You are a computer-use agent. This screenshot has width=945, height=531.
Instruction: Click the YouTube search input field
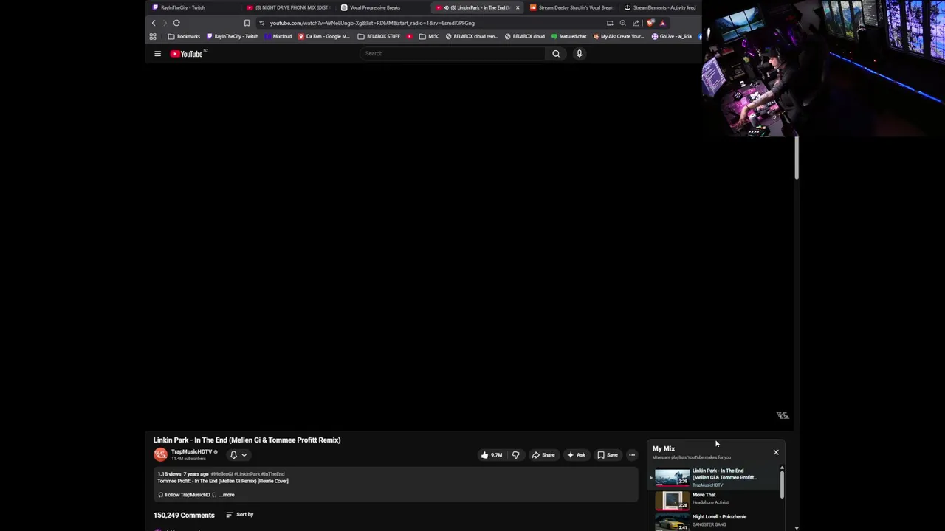click(x=453, y=53)
